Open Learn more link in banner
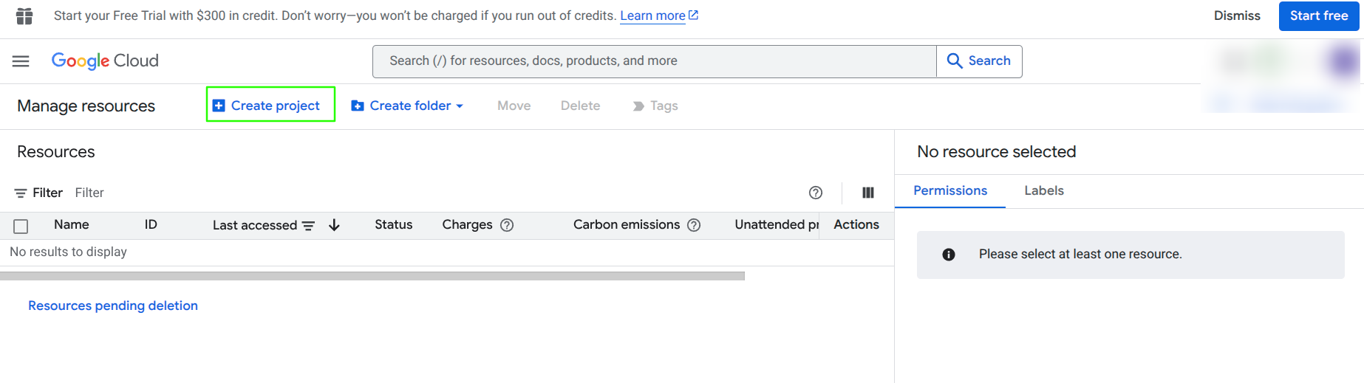 pyautogui.click(x=659, y=15)
